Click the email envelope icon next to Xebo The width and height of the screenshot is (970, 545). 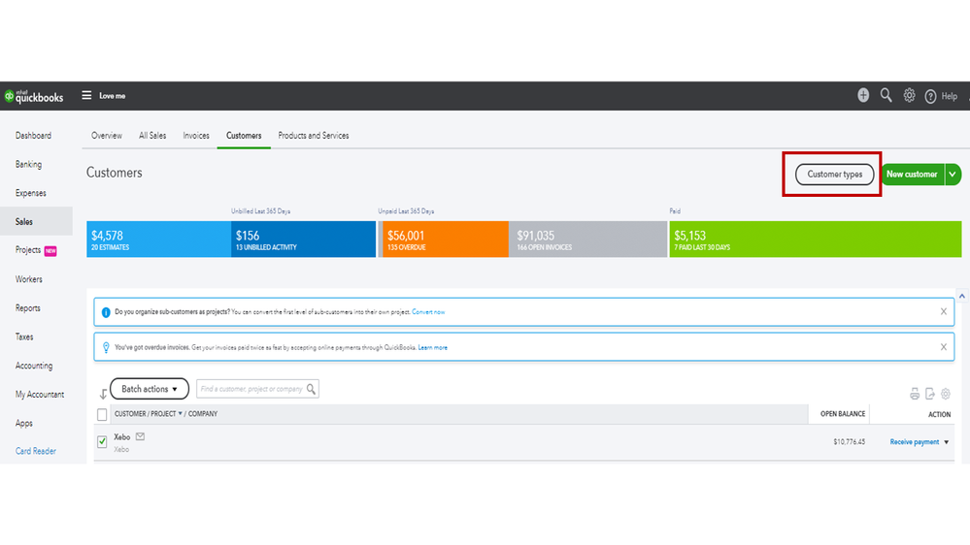[x=141, y=436]
